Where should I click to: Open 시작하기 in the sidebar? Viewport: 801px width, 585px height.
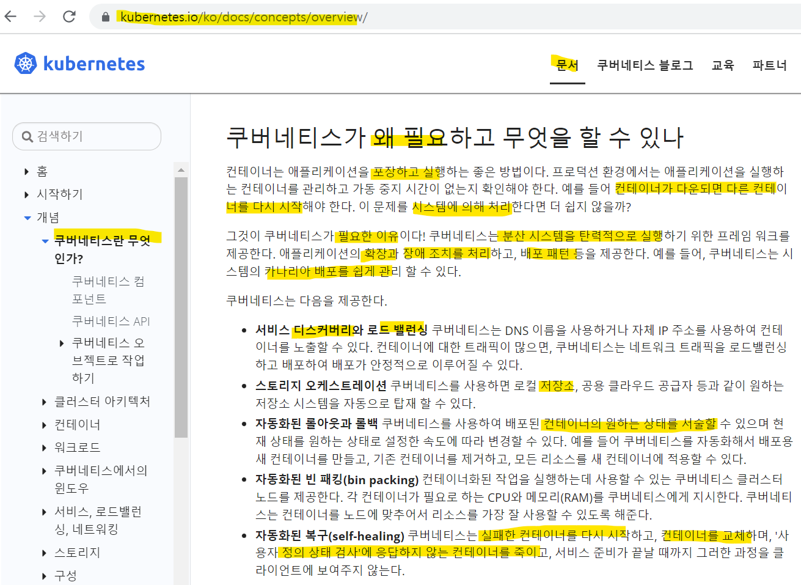pos(60,194)
